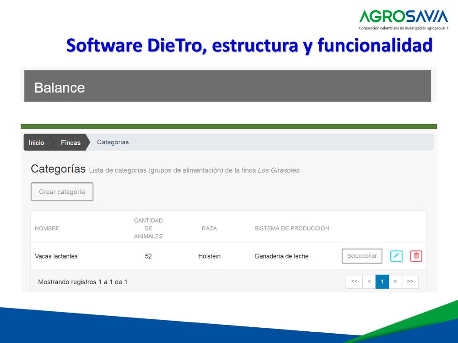Select the Vacas lactantes name cell
The height and width of the screenshot is (343, 458).
click(56, 256)
